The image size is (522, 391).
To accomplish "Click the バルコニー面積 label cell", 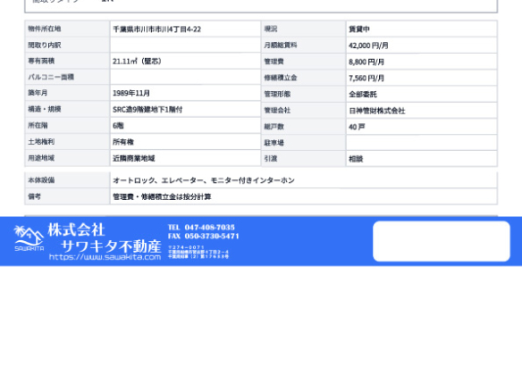I will pyautogui.click(x=67, y=77).
